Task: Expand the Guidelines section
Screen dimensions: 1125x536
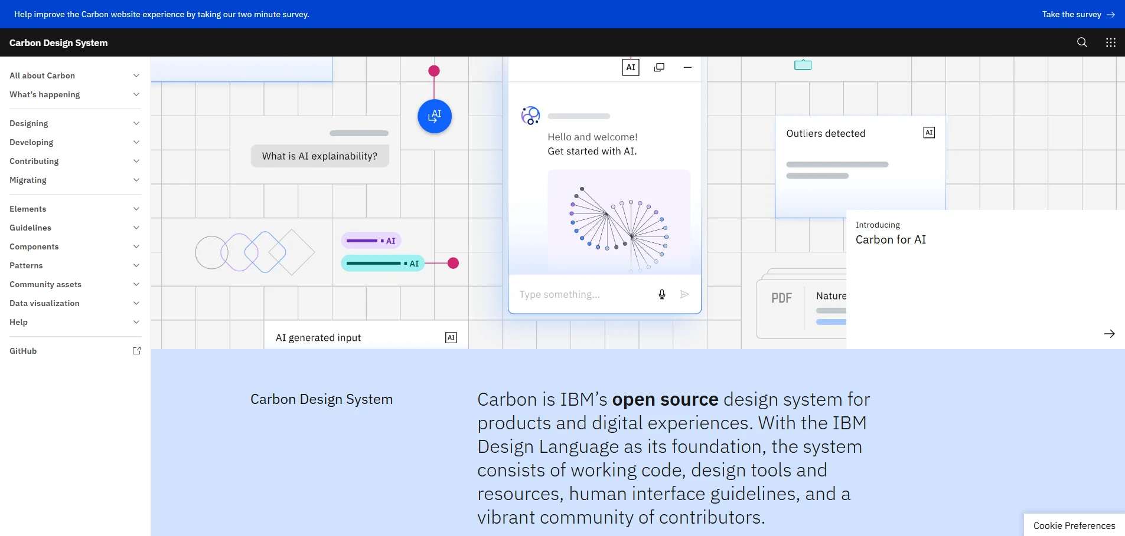Action: coord(75,228)
